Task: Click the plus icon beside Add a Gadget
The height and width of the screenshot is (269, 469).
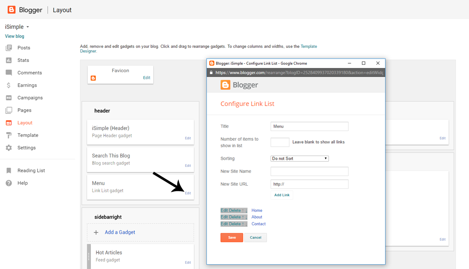Action: tap(96, 232)
